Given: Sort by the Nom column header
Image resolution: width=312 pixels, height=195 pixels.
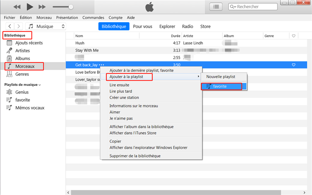Looking at the screenshot, I should [79, 36].
